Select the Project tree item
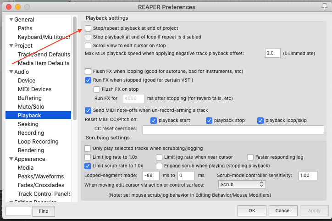Screen dimensions: 332x221 coord(23,45)
